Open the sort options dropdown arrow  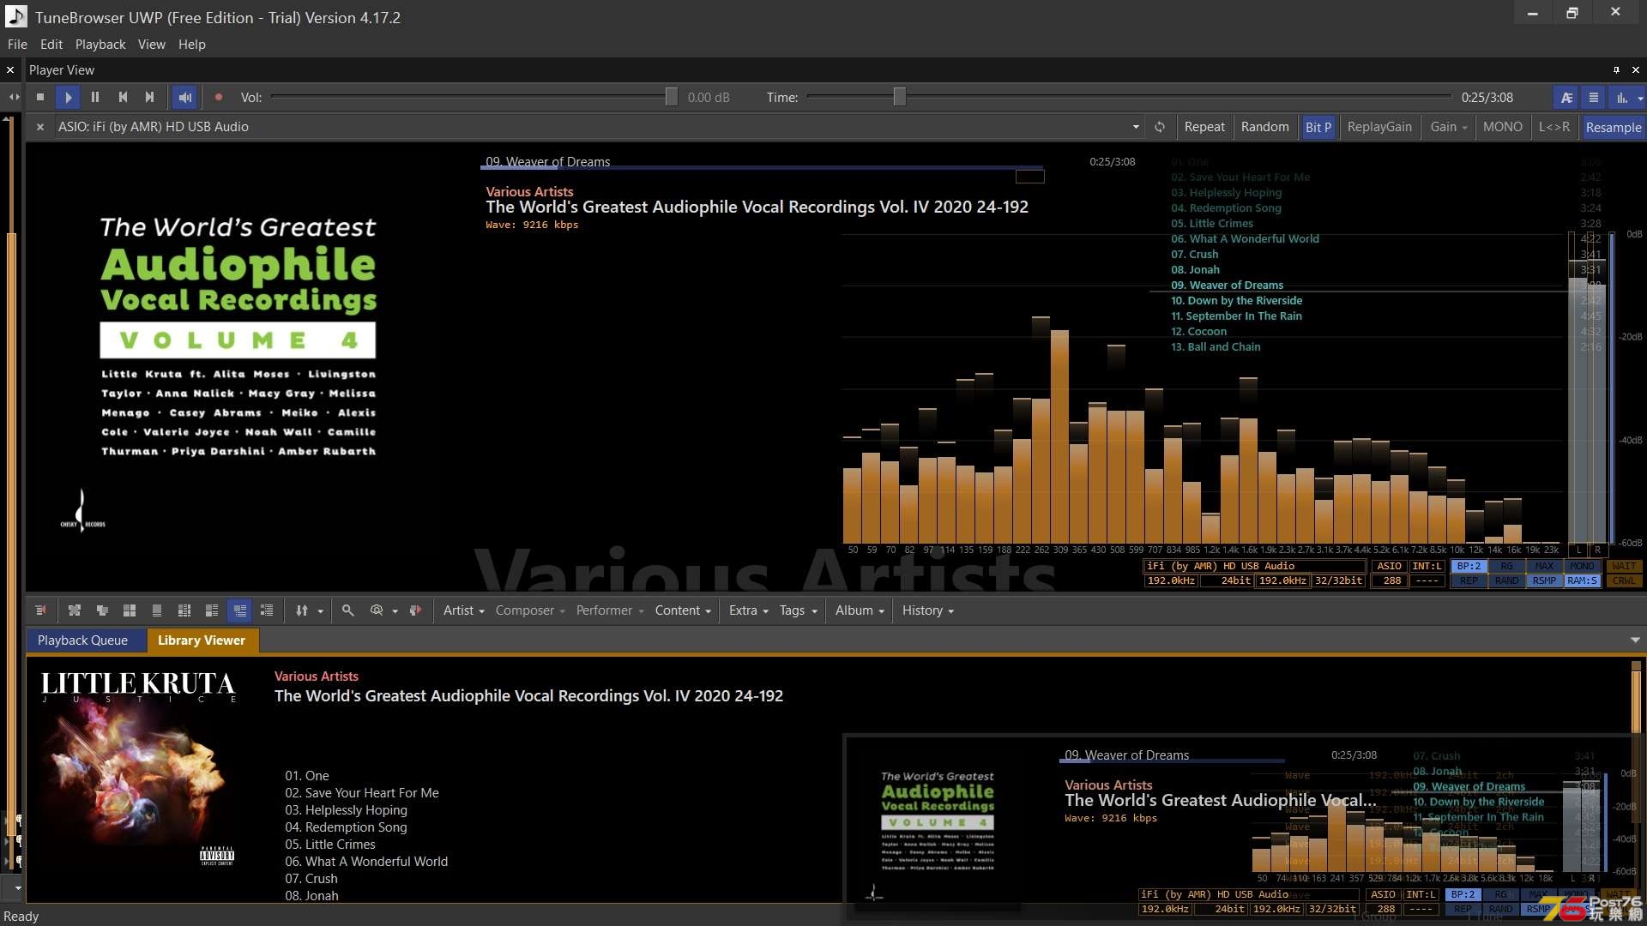[x=321, y=611]
